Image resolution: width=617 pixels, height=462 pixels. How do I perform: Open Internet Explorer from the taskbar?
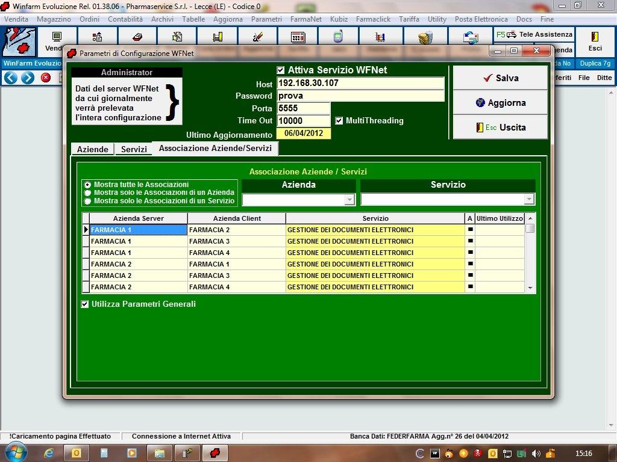tap(49, 452)
